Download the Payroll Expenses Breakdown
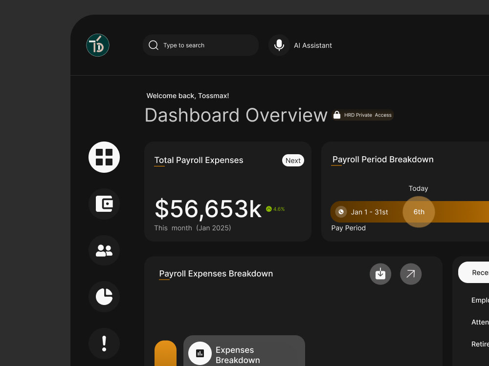The image size is (489, 366). 380,274
